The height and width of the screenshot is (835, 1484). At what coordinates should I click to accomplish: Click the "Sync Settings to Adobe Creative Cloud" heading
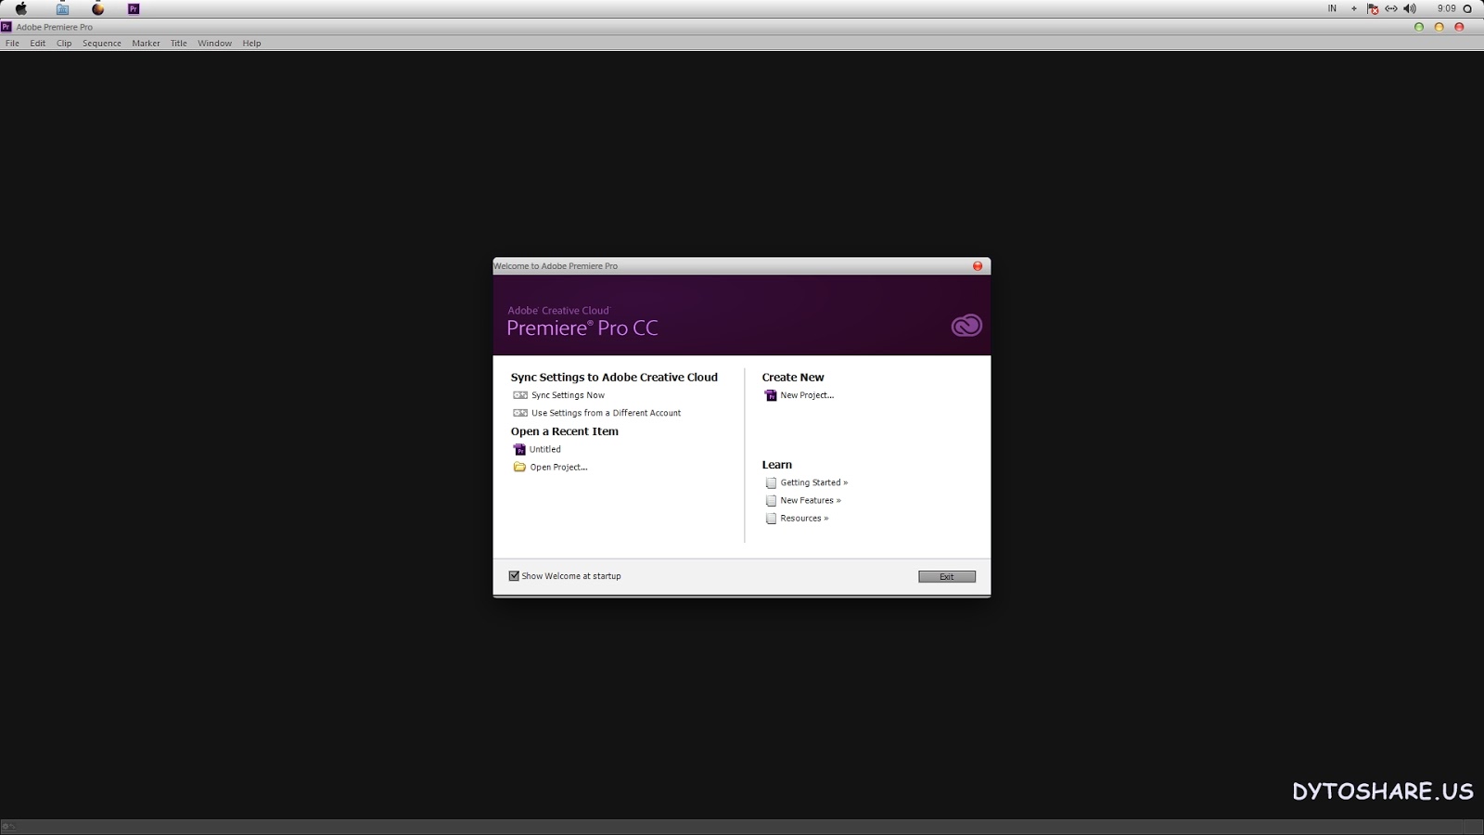[x=614, y=378]
